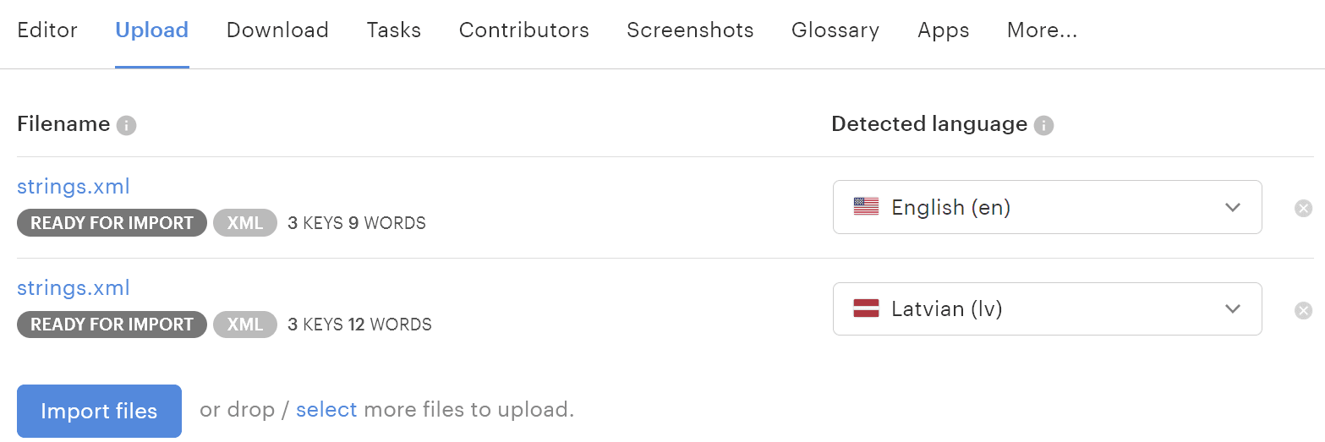Go to the Download tab

click(x=277, y=30)
